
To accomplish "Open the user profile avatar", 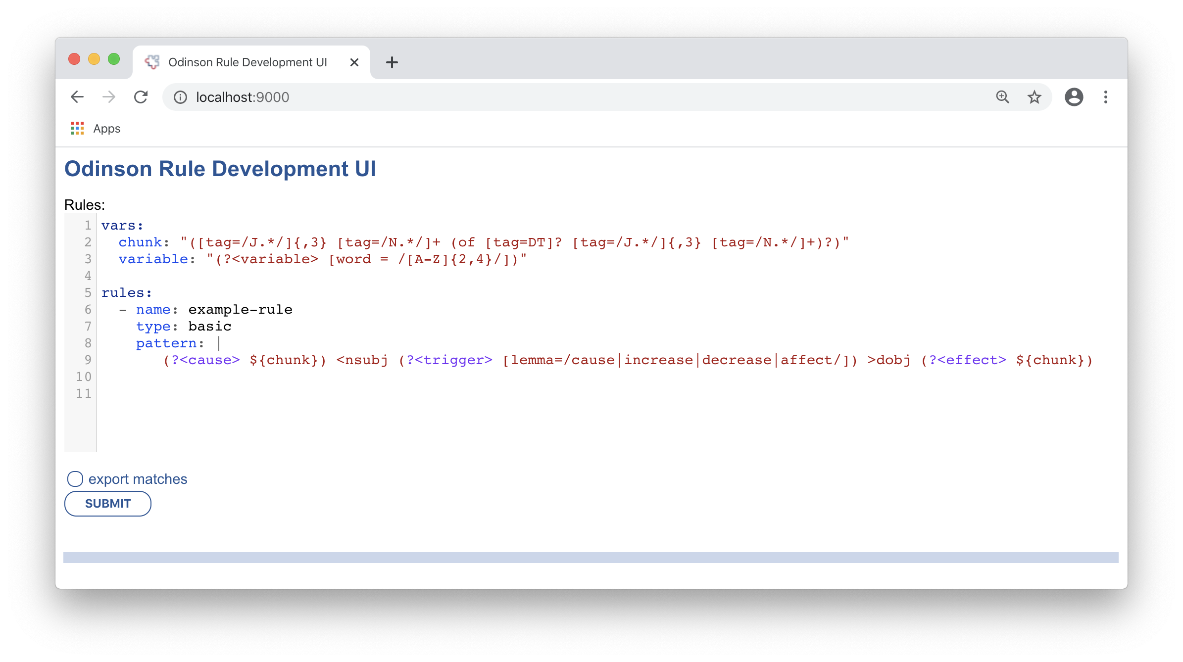I will coord(1074,97).
